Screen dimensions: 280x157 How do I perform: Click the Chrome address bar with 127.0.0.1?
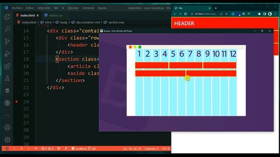pos(206,14)
